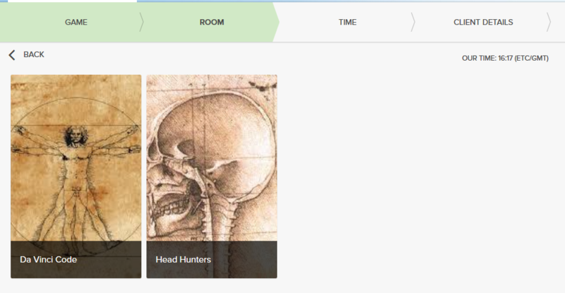Click the Vitruvian Man's face
The width and height of the screenshot is (565, 293).
(x=76, y=137)
